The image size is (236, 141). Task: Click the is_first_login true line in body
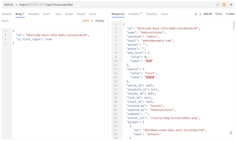(34, 39)
